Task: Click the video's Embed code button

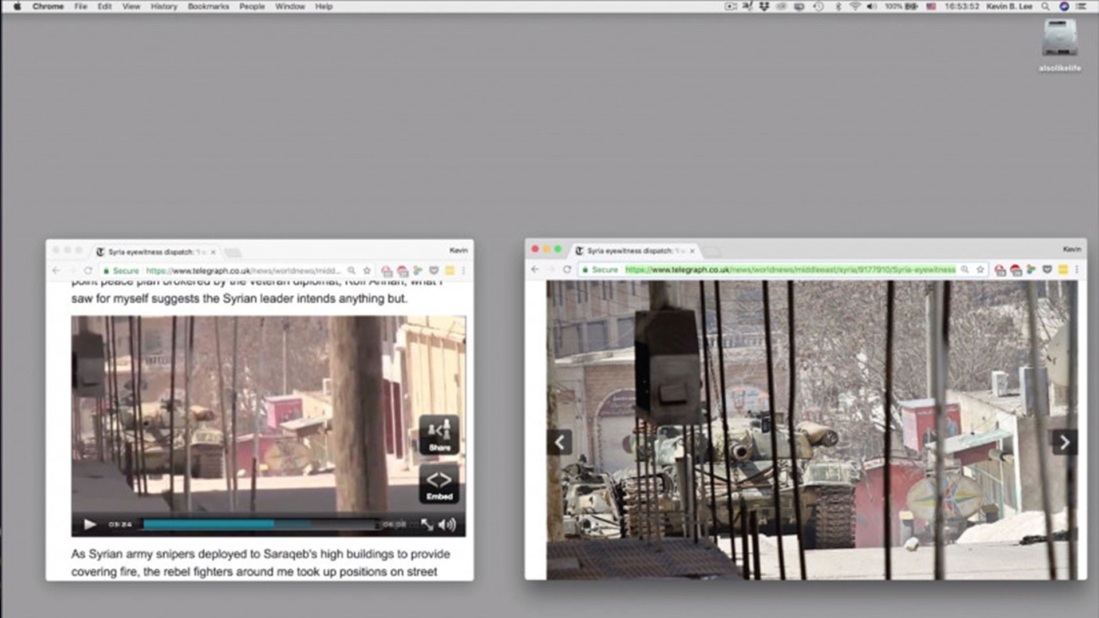Action: 439,484
